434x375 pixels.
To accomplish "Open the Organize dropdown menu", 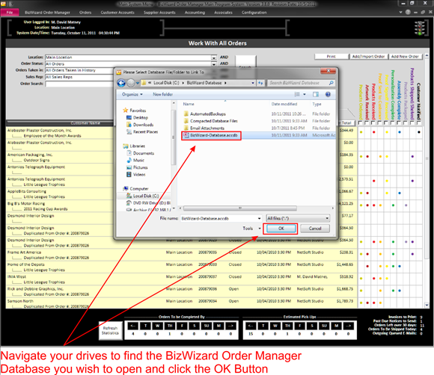I will pos(132,95).
